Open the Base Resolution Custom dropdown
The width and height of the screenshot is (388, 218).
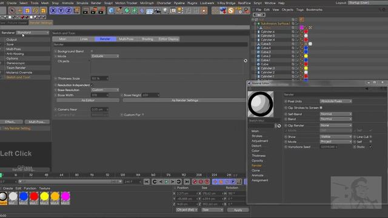tap(105, 90)
